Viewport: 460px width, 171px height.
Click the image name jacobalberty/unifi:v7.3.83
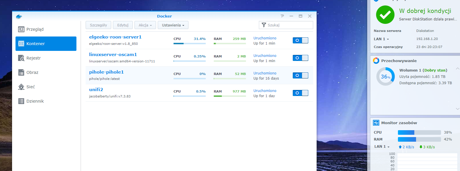(x=110, y=96)
